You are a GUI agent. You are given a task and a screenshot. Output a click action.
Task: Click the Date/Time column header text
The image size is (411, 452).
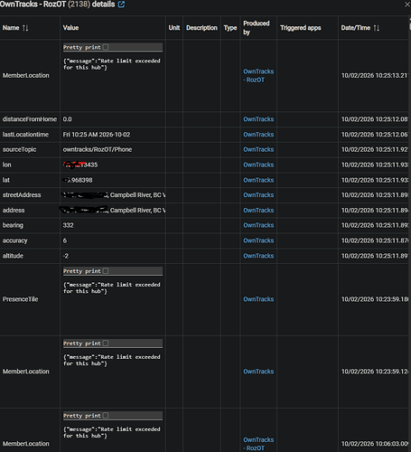click(x=356, y=28)
